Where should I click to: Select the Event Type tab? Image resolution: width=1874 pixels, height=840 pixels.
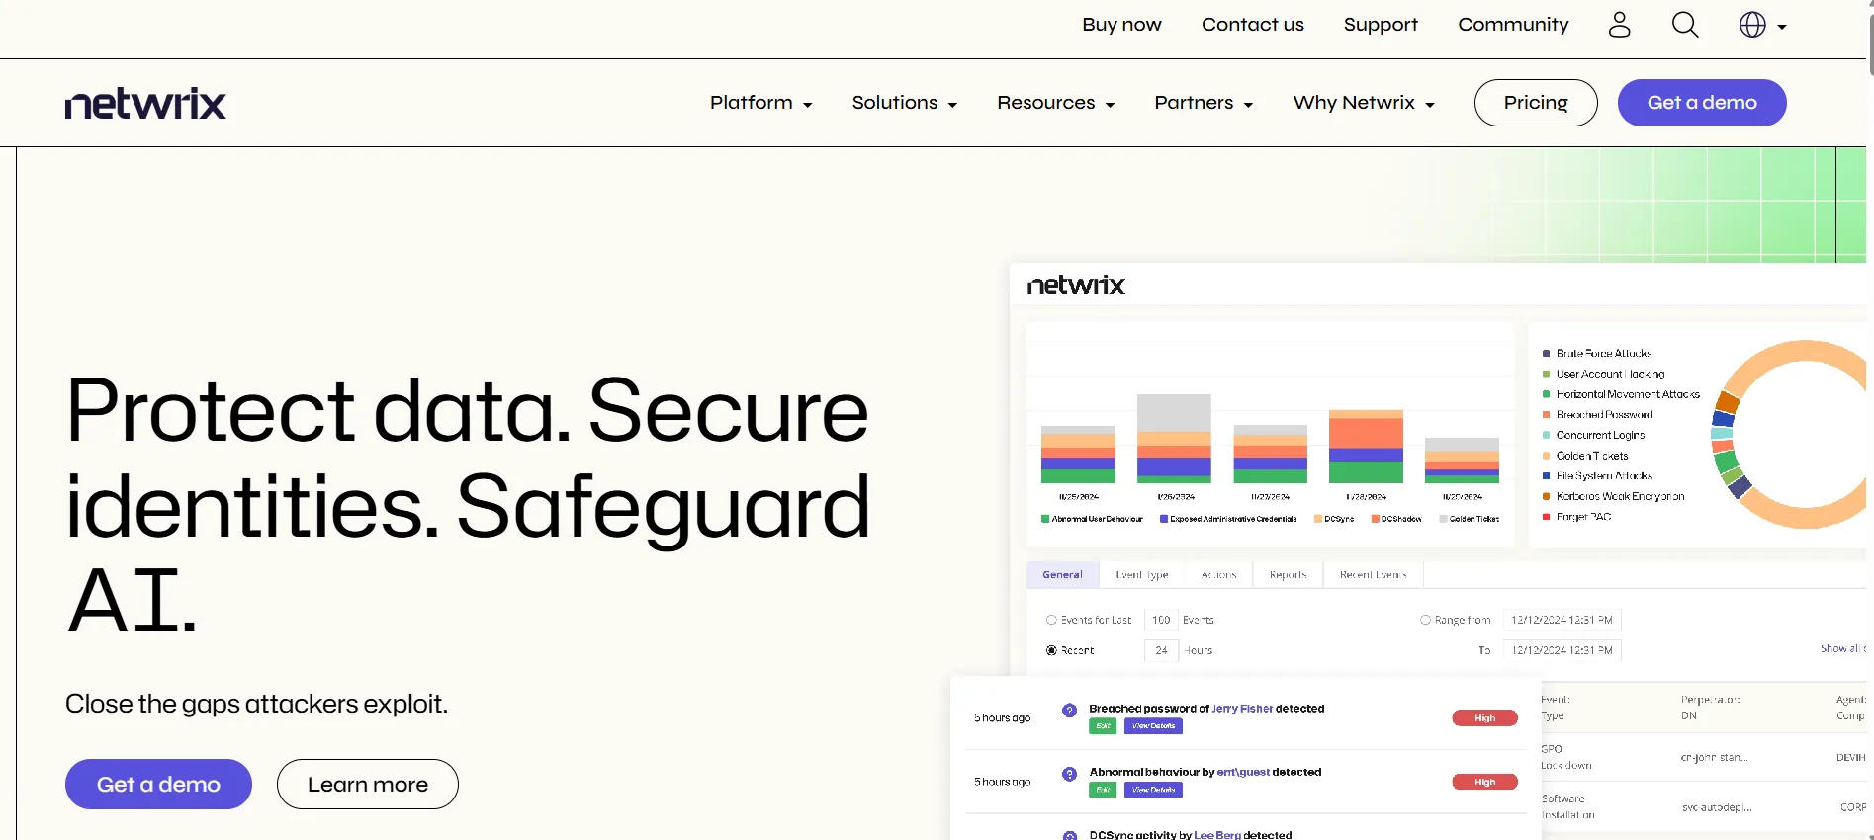point(1142,574)
